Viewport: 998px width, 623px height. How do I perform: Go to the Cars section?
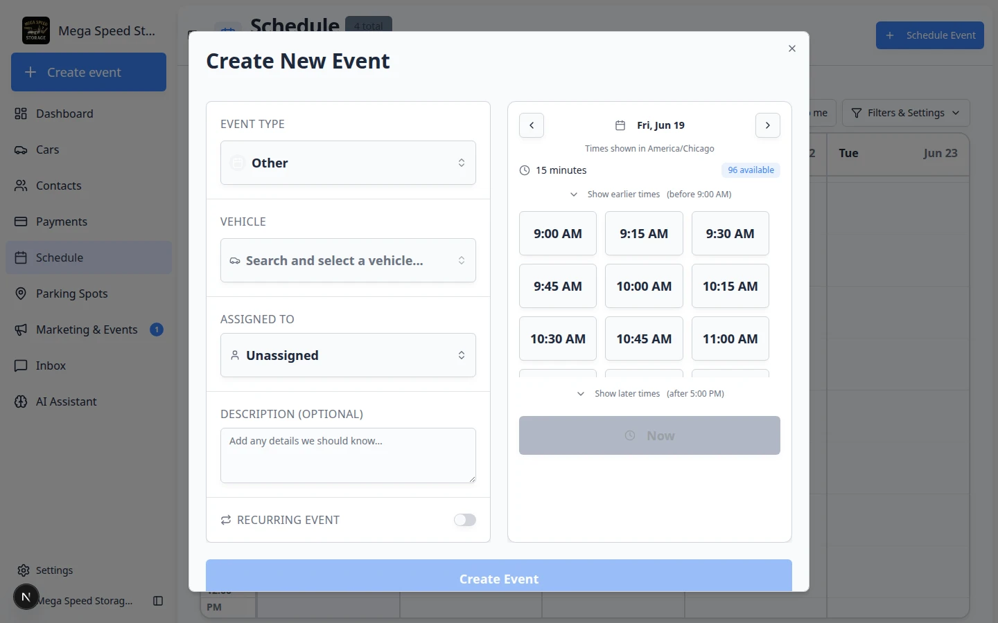[x=89, y=150]
